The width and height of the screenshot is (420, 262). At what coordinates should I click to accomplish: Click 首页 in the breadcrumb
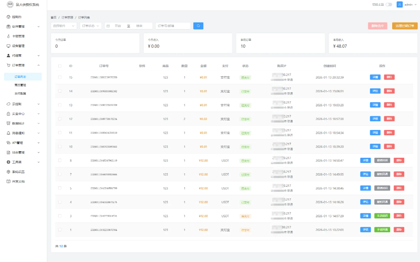(x=53, y=17)
